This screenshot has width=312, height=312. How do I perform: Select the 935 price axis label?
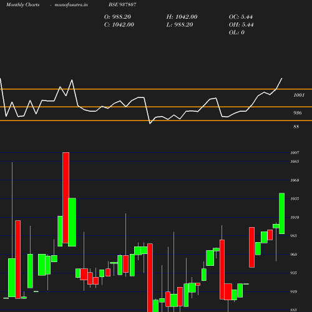[x=293, y=273]
